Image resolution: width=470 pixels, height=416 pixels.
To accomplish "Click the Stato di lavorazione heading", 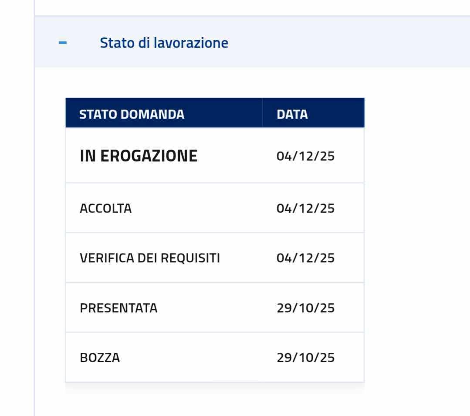I will coord(164,43).
